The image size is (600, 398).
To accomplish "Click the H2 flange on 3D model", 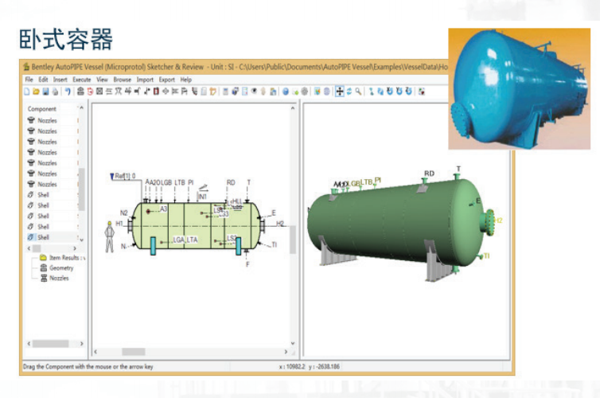I will [489, 223].
